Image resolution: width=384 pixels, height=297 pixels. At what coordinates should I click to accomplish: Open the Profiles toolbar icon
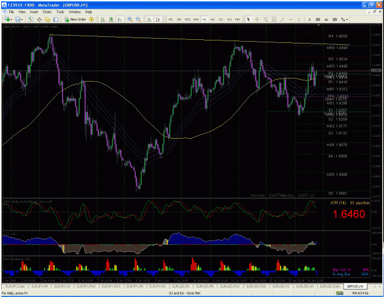[18, 19]
